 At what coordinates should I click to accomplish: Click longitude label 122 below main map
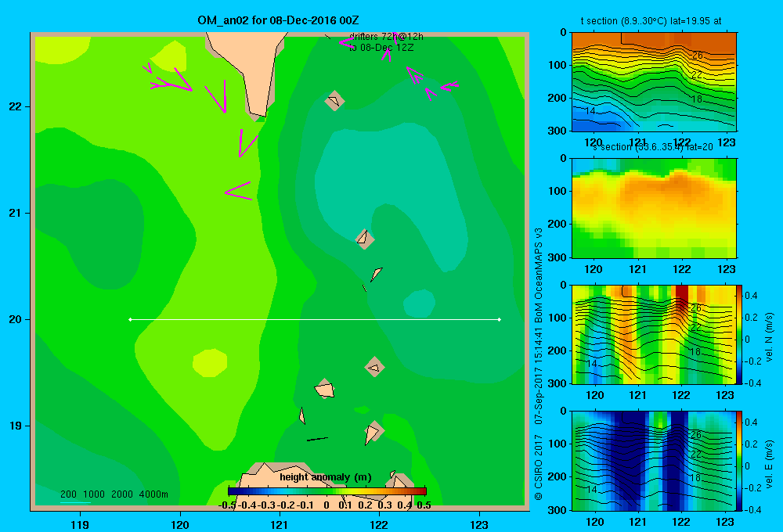[379, 524]
